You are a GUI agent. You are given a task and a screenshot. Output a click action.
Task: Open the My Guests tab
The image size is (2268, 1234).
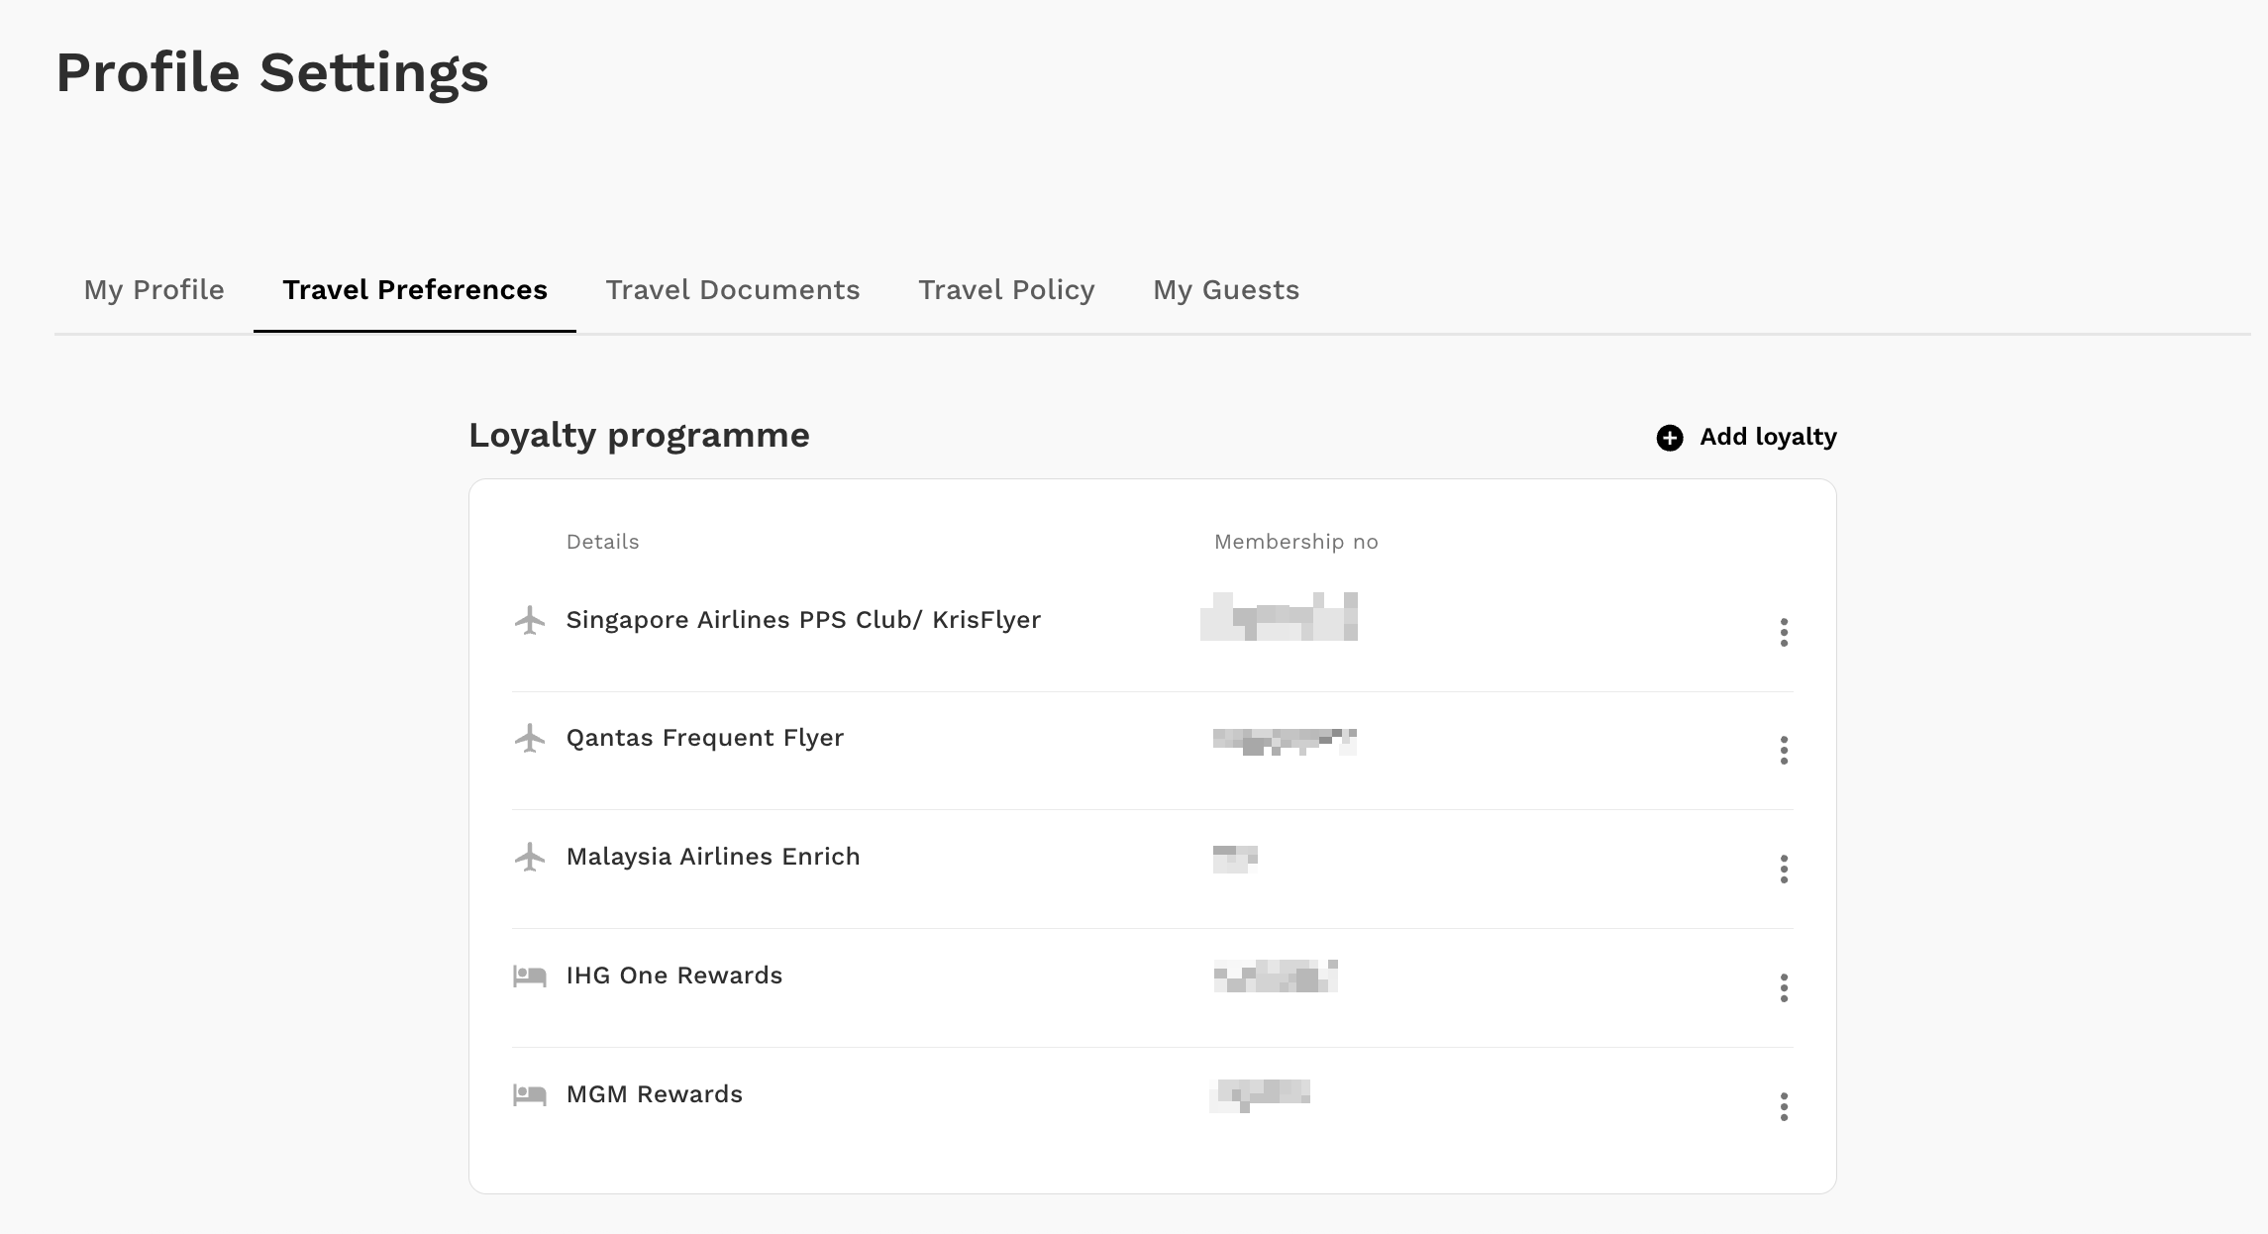tap(1226, 289)
